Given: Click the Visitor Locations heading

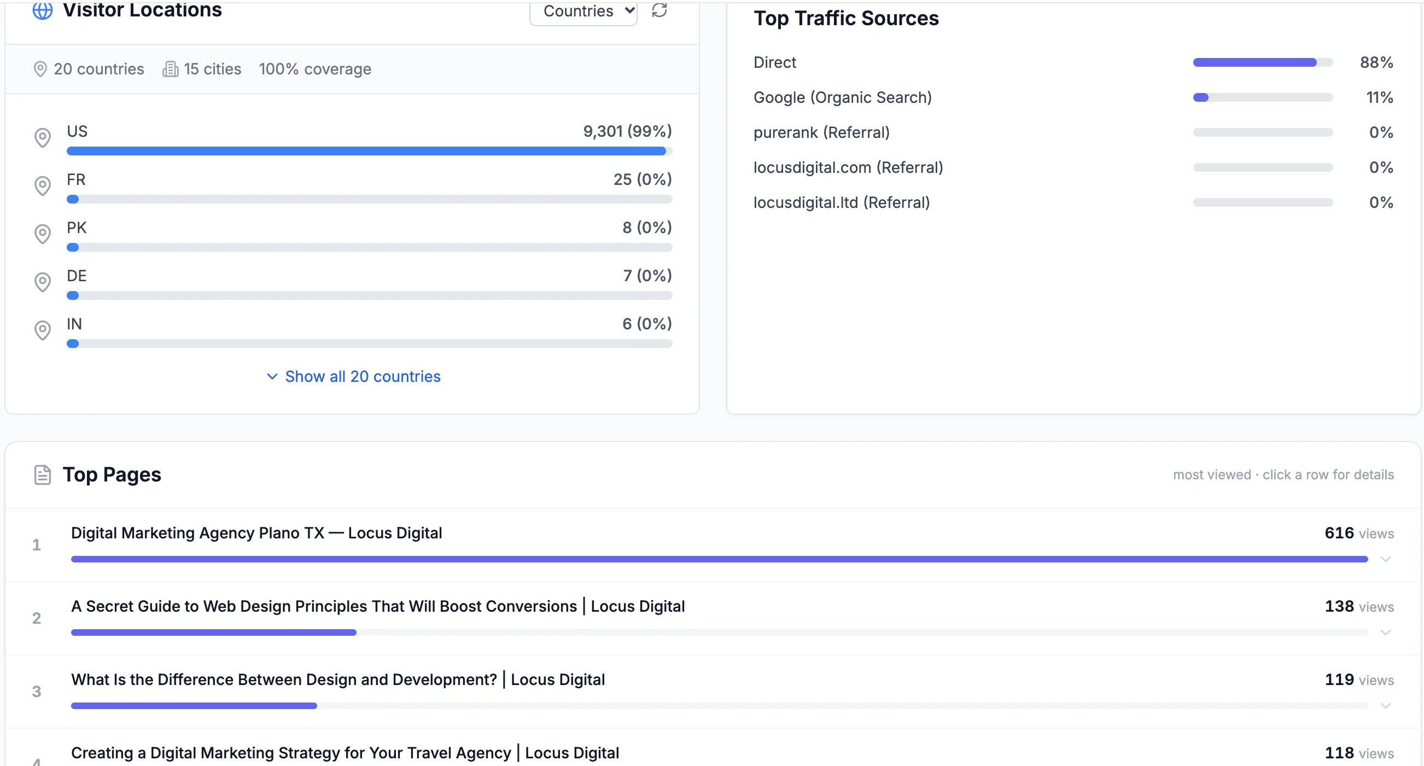Looking at the screenshot, I should point(143,10).
